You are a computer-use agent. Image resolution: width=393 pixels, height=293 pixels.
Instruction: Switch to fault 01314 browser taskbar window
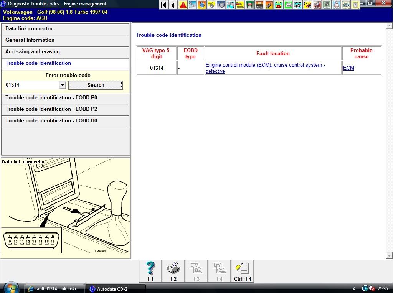point(54,289)
